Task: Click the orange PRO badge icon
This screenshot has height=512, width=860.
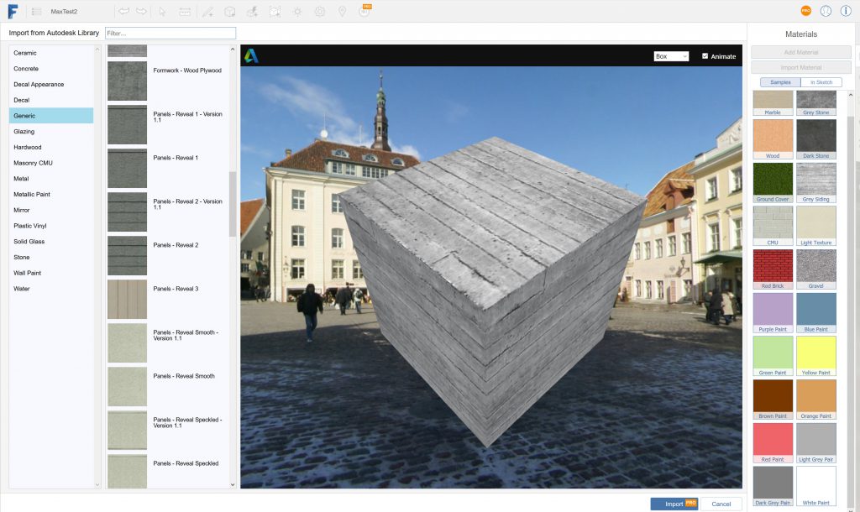Action: pyautogui.click(x=805, y=11)
